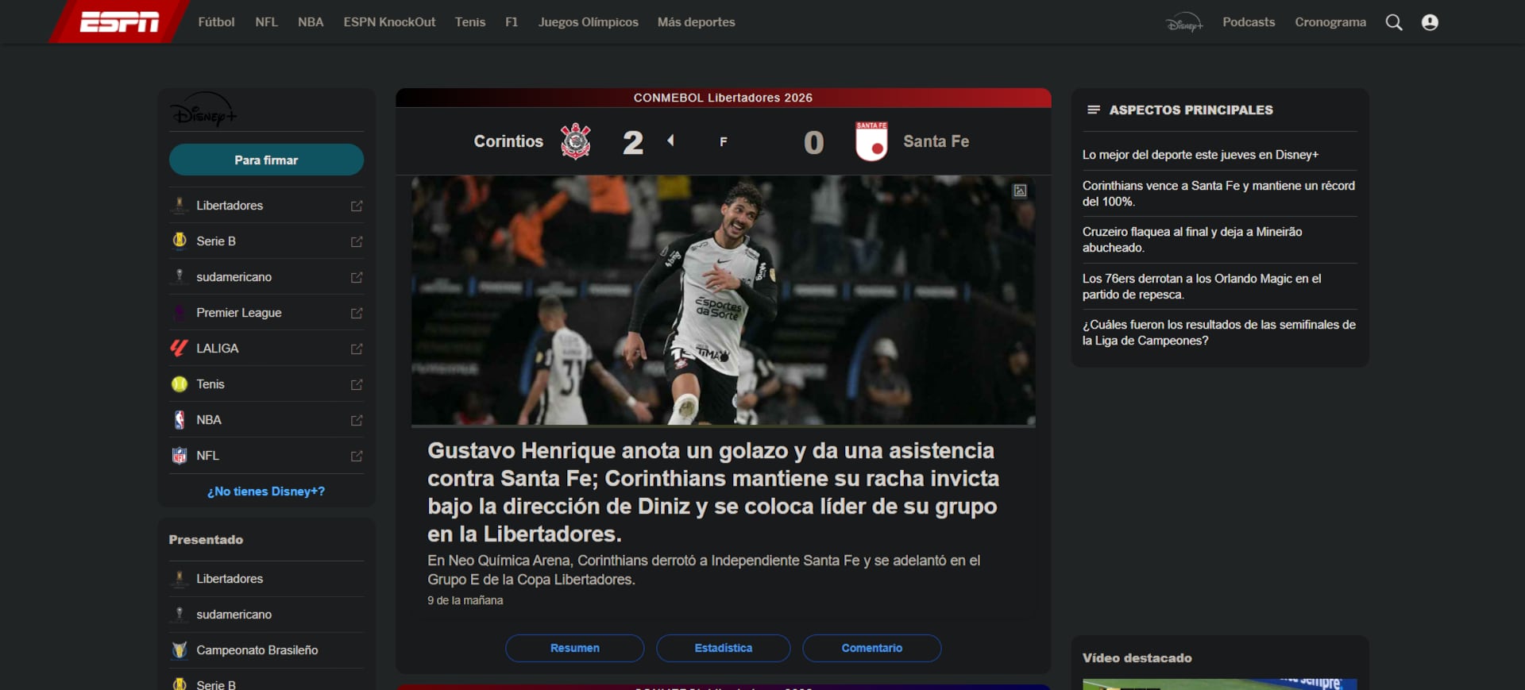Open Cronograma page
The width and height of the screenshot is (1525, 690).
[1330, 22]
